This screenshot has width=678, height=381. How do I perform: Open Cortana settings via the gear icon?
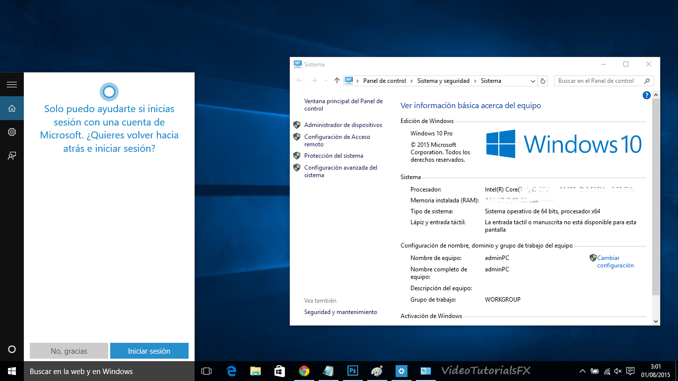coord(11,131)
